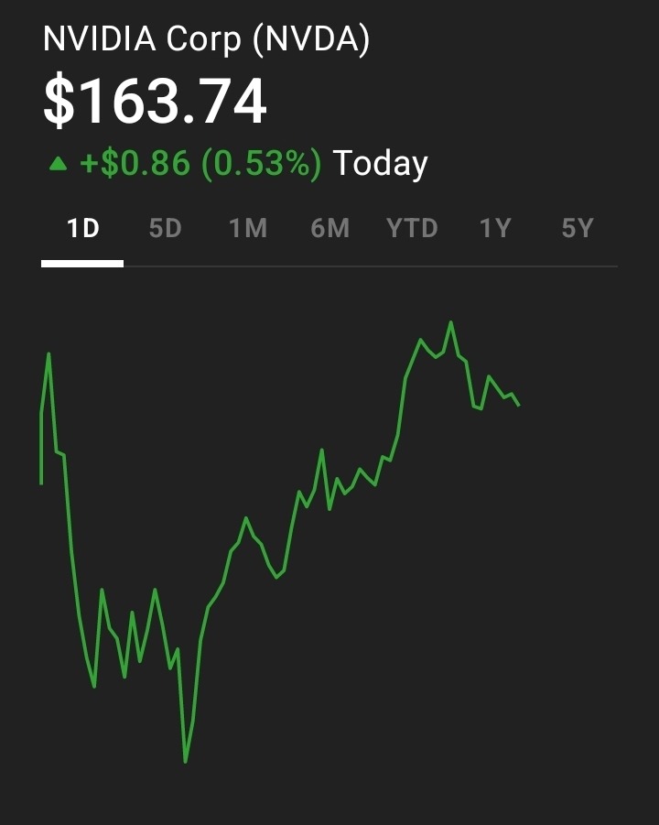
Task: Select the YTD tab
Action: coord(412,228)
